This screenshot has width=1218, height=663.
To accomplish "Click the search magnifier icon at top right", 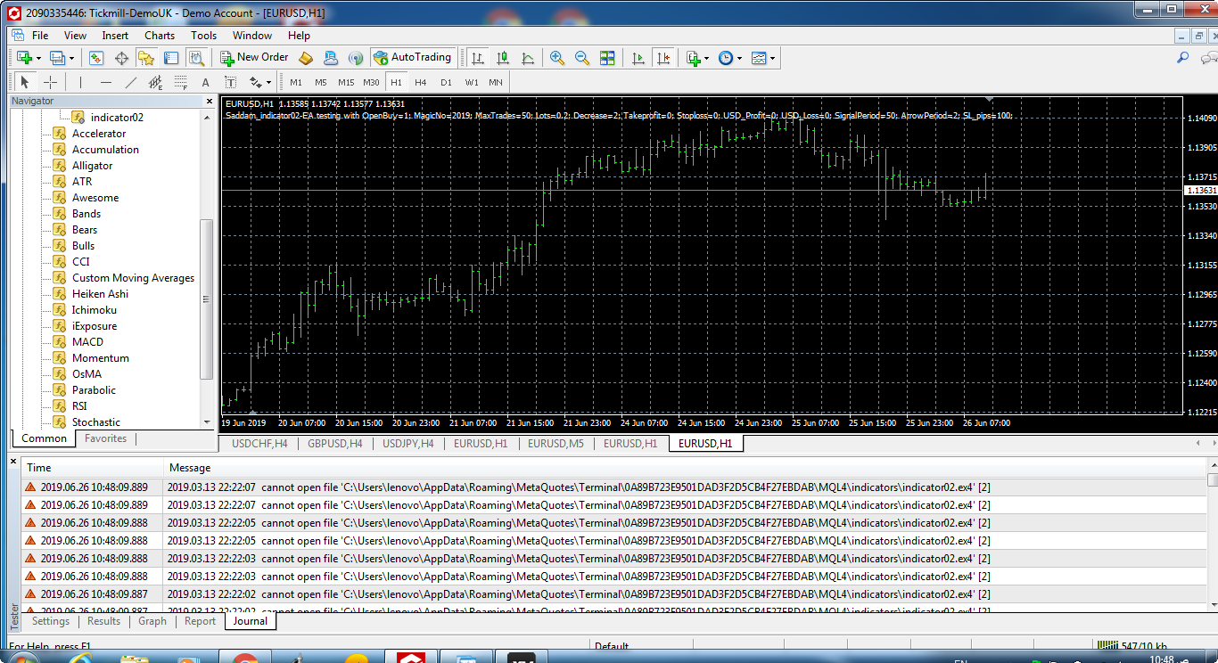I will [x=1183, y=58].
